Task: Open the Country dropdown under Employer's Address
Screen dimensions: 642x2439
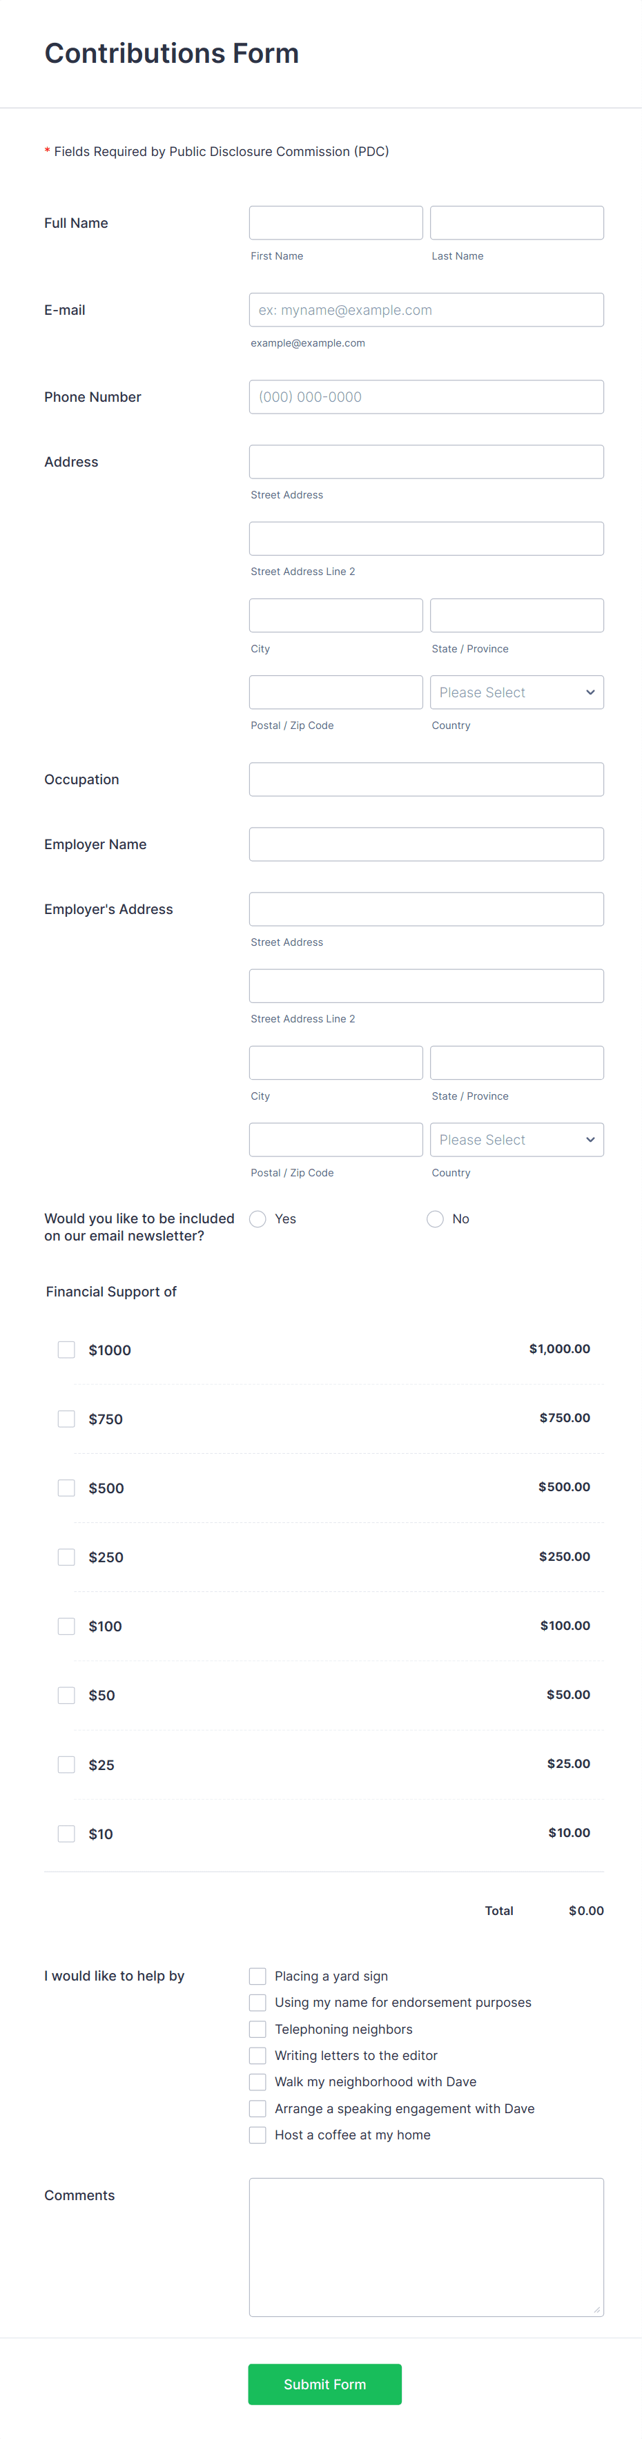Action: pos(516,1139)
